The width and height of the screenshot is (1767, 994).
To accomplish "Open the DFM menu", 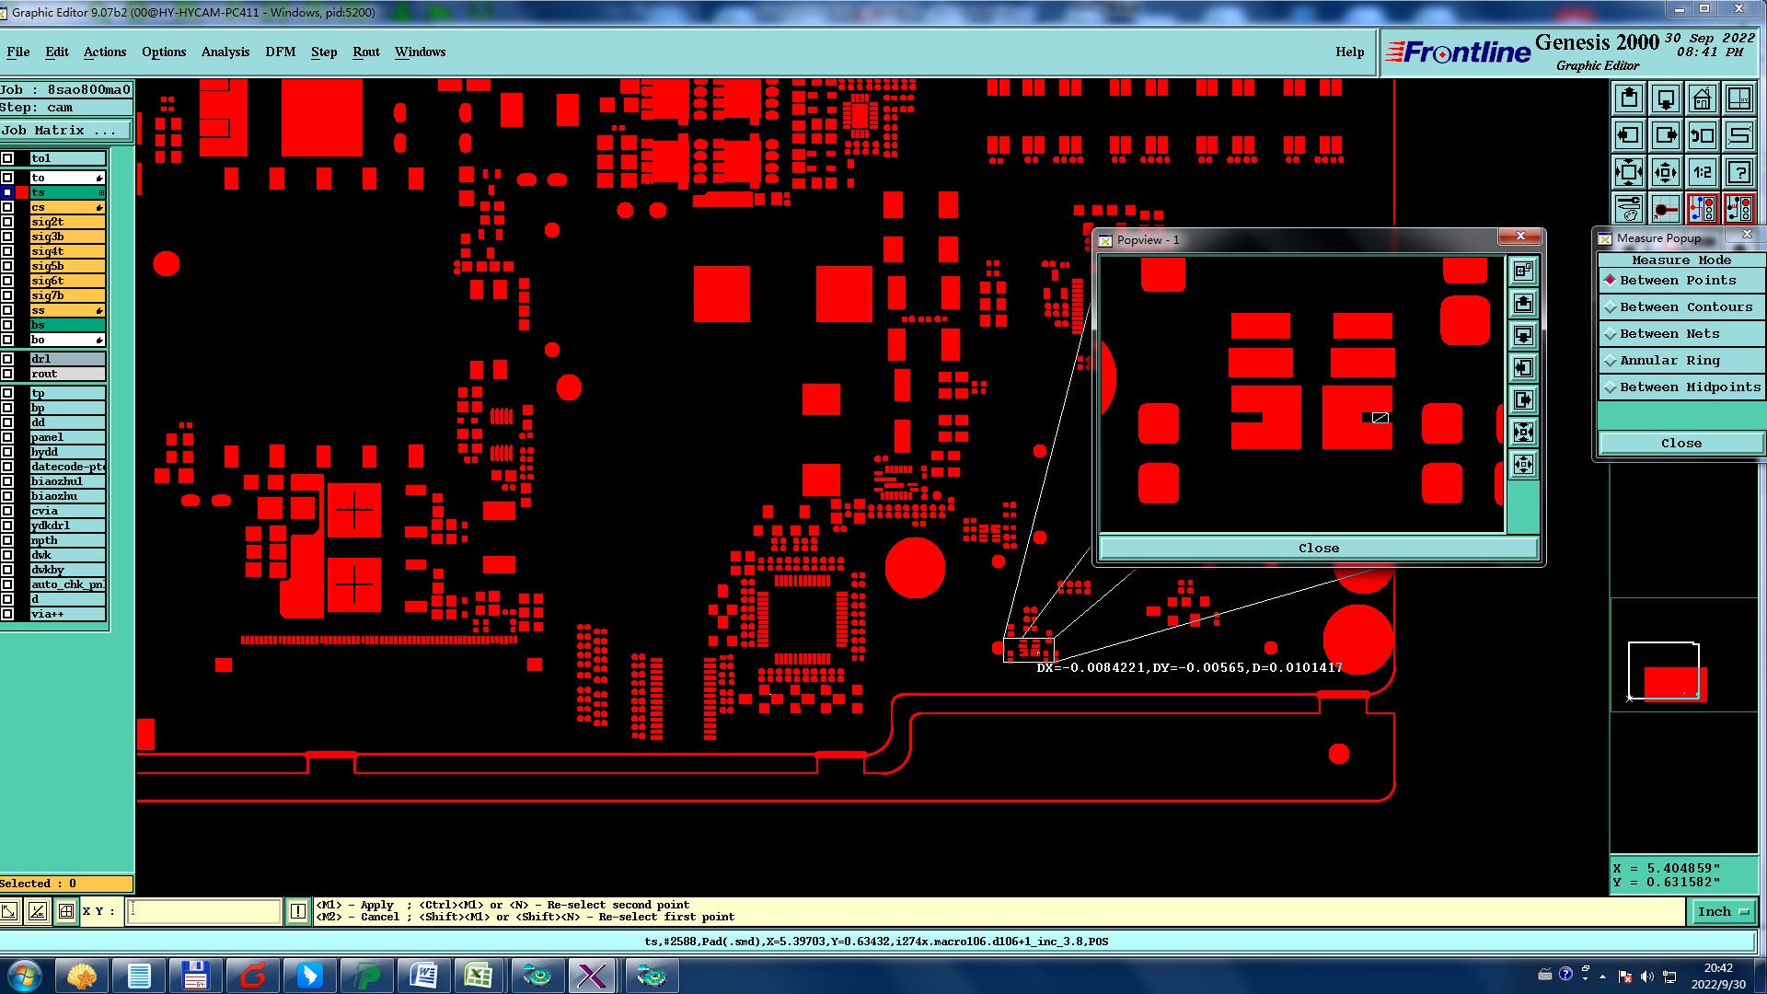I will [x=280, y=52].
